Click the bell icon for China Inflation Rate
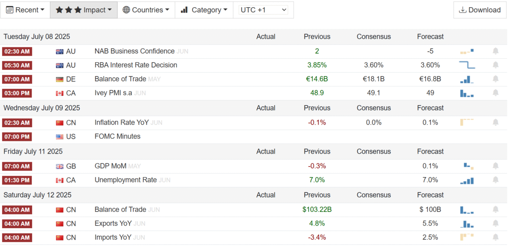512x246 pixels. tap(495, 123)
